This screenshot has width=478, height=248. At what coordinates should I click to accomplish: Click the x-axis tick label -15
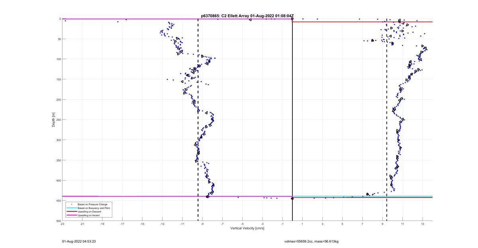(x=142, y=224)
